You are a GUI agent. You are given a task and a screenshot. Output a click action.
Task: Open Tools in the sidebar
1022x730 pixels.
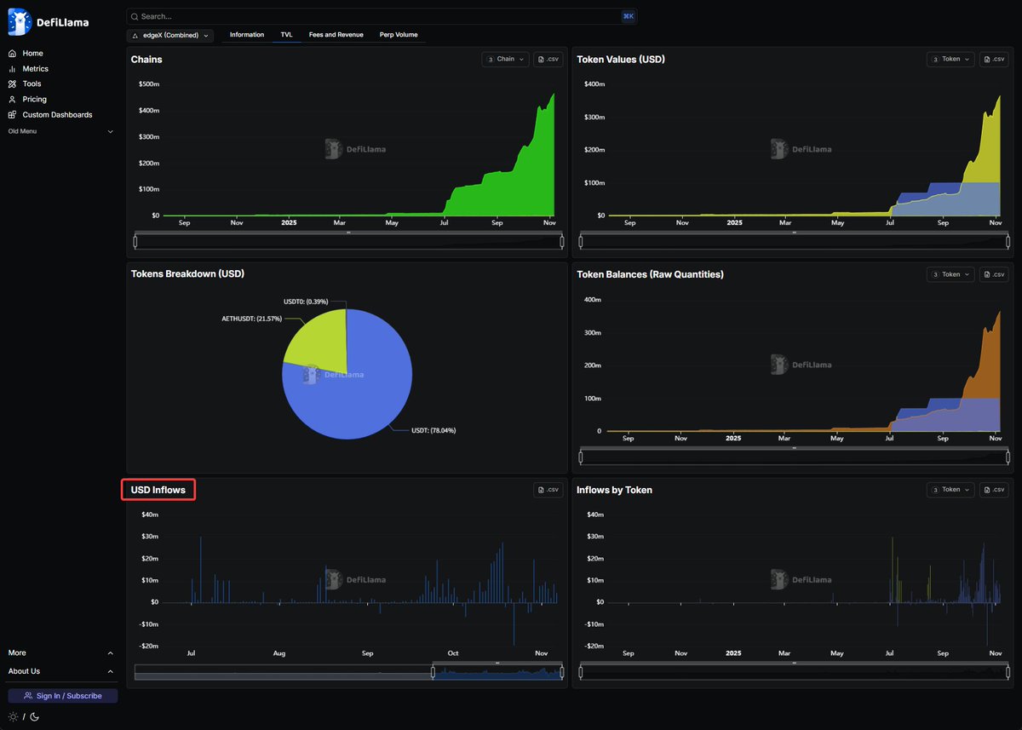[x=32, y=83]
